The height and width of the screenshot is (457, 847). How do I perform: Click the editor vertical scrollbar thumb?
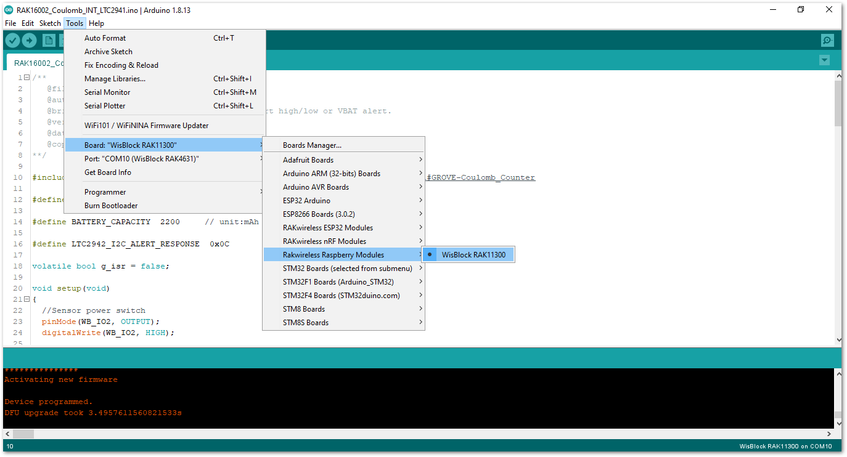click(838, 103)
